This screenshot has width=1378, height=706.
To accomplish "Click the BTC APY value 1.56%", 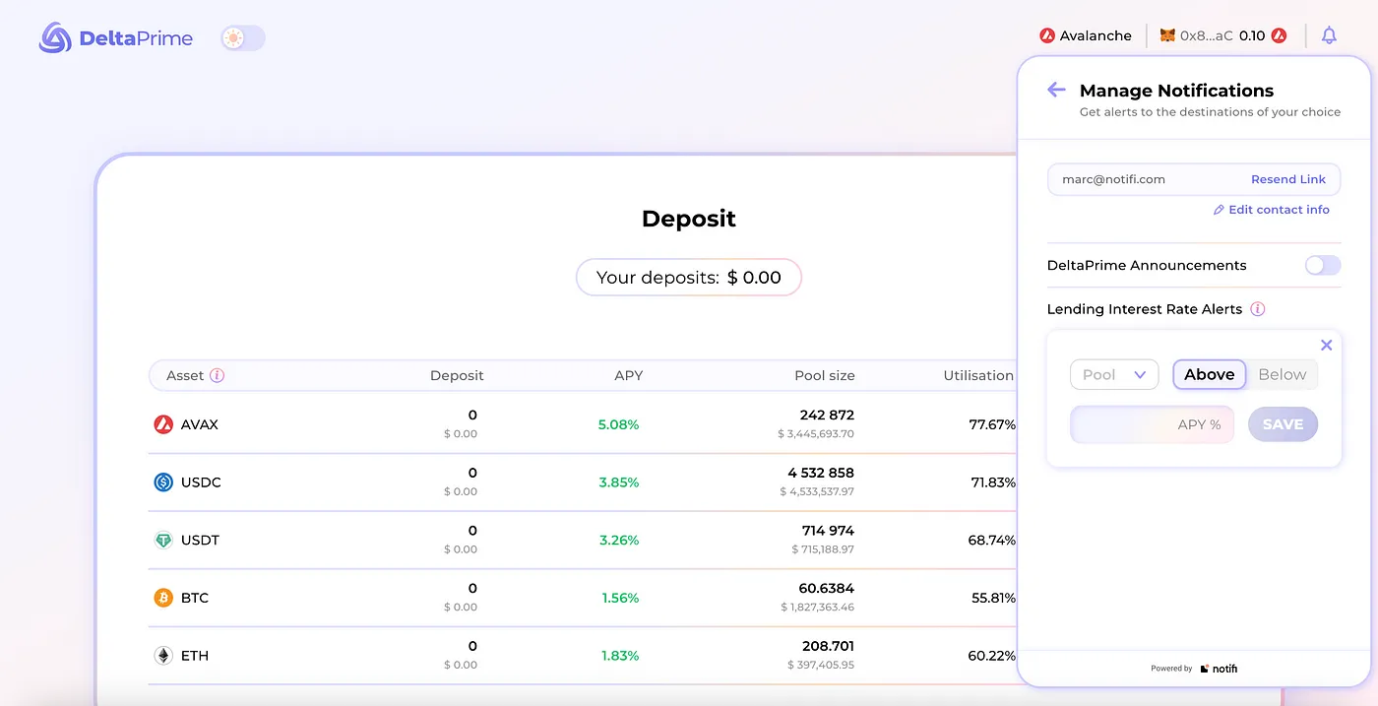I will 620,598.
